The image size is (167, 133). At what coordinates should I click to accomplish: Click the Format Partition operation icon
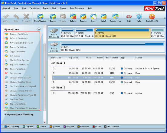pyautogui.click(x=6, y=34)
